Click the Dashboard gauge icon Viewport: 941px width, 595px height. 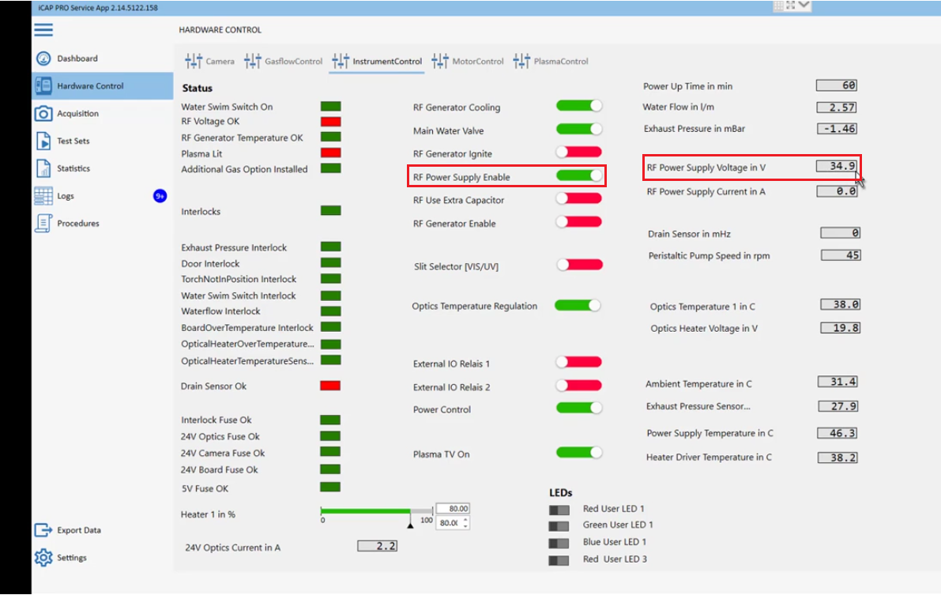coord(43,58)
